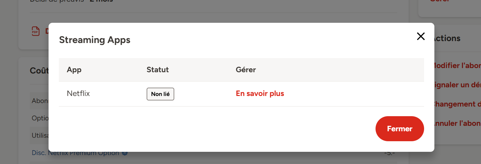Viewport: 481px width, 164px height.
Task: Click the Actions panel heading
Action: (x=448, y=38)
